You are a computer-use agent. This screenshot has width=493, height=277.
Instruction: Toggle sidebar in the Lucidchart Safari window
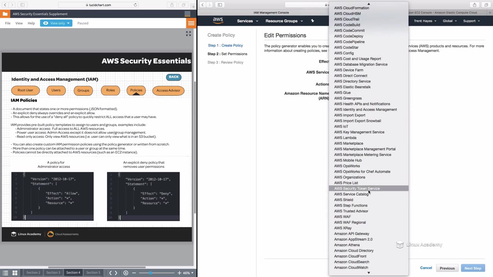pyautogui.click(x=22, y=5)
